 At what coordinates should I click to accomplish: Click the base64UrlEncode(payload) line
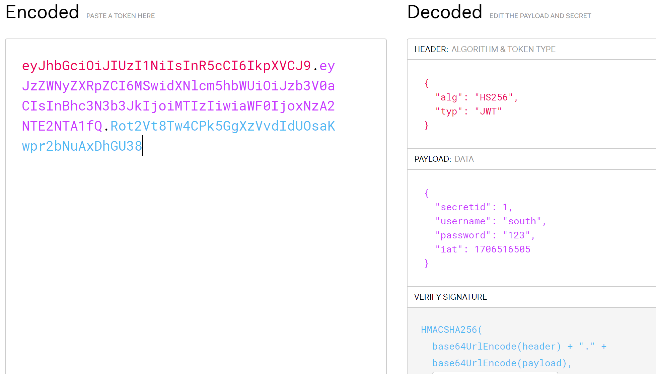[x=502, y=363]
